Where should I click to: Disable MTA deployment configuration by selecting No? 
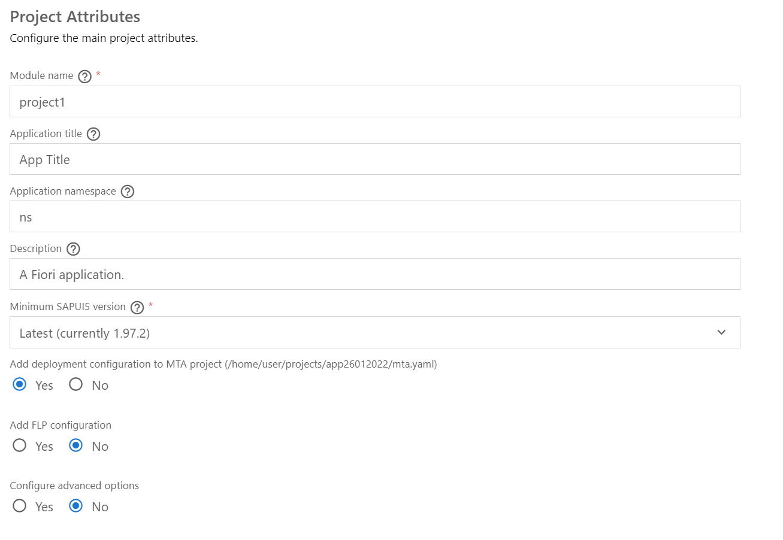point(75,385)
